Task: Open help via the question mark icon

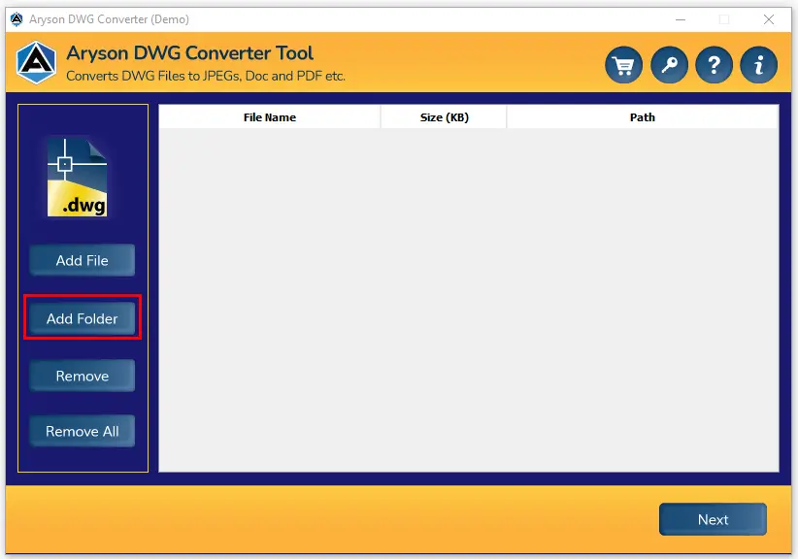Action: (715, 65)
